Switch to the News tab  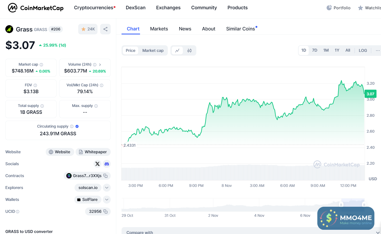(x=185, y=29)
